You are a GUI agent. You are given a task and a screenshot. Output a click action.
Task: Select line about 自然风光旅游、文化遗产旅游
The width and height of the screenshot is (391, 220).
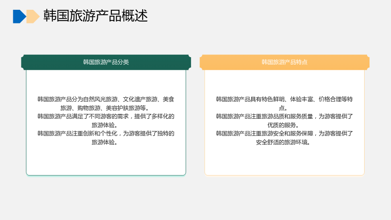[106, 99]
